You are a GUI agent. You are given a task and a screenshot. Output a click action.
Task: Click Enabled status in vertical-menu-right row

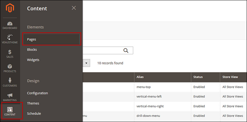pyautogui.click(x=199, y=106)
